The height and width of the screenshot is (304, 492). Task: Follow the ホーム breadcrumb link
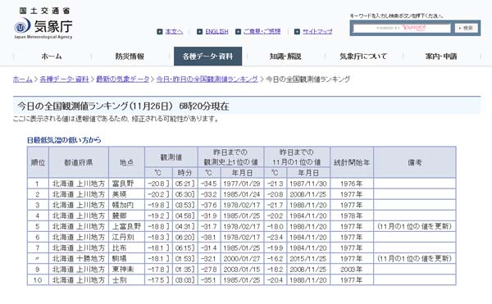coord(23,79)
